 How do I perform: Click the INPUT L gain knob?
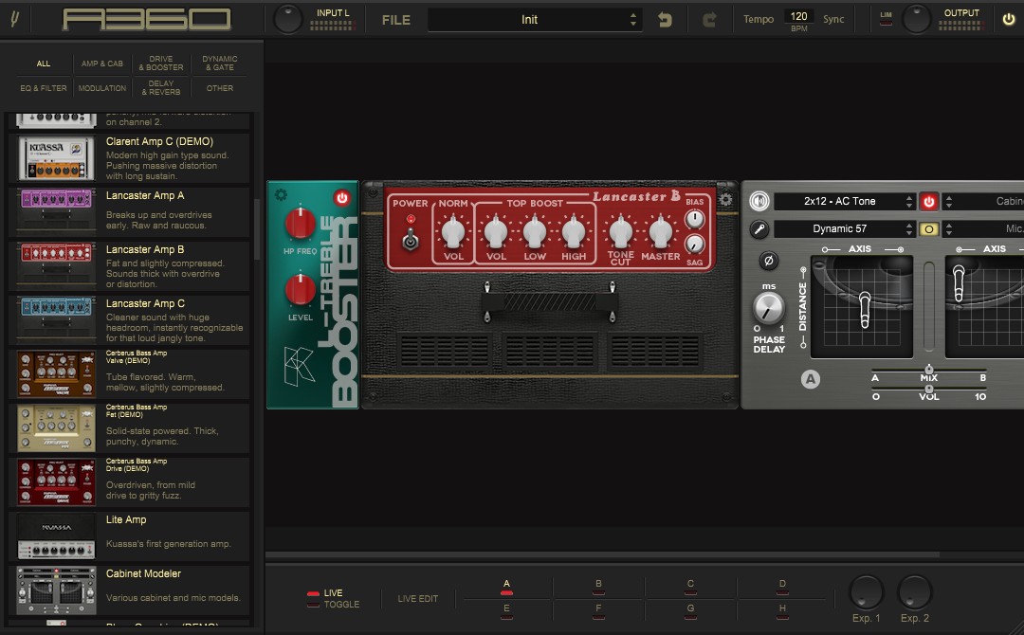coord(288,19)
